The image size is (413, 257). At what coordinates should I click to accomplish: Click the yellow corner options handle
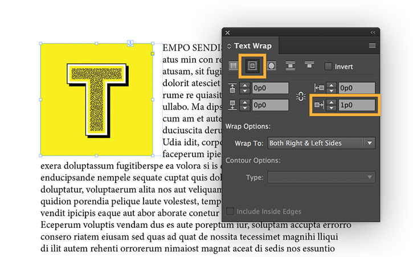click(153, 54)
